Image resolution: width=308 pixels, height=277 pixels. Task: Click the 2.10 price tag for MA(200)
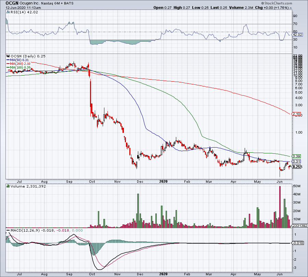296,114
